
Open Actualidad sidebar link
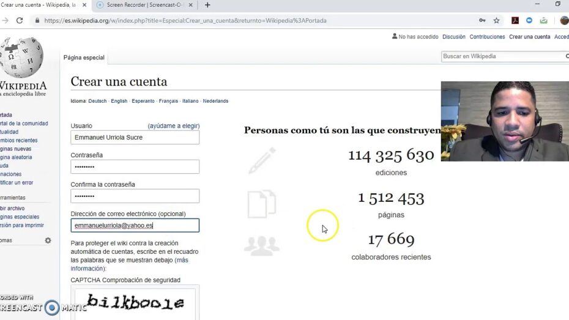click(9, 132)
